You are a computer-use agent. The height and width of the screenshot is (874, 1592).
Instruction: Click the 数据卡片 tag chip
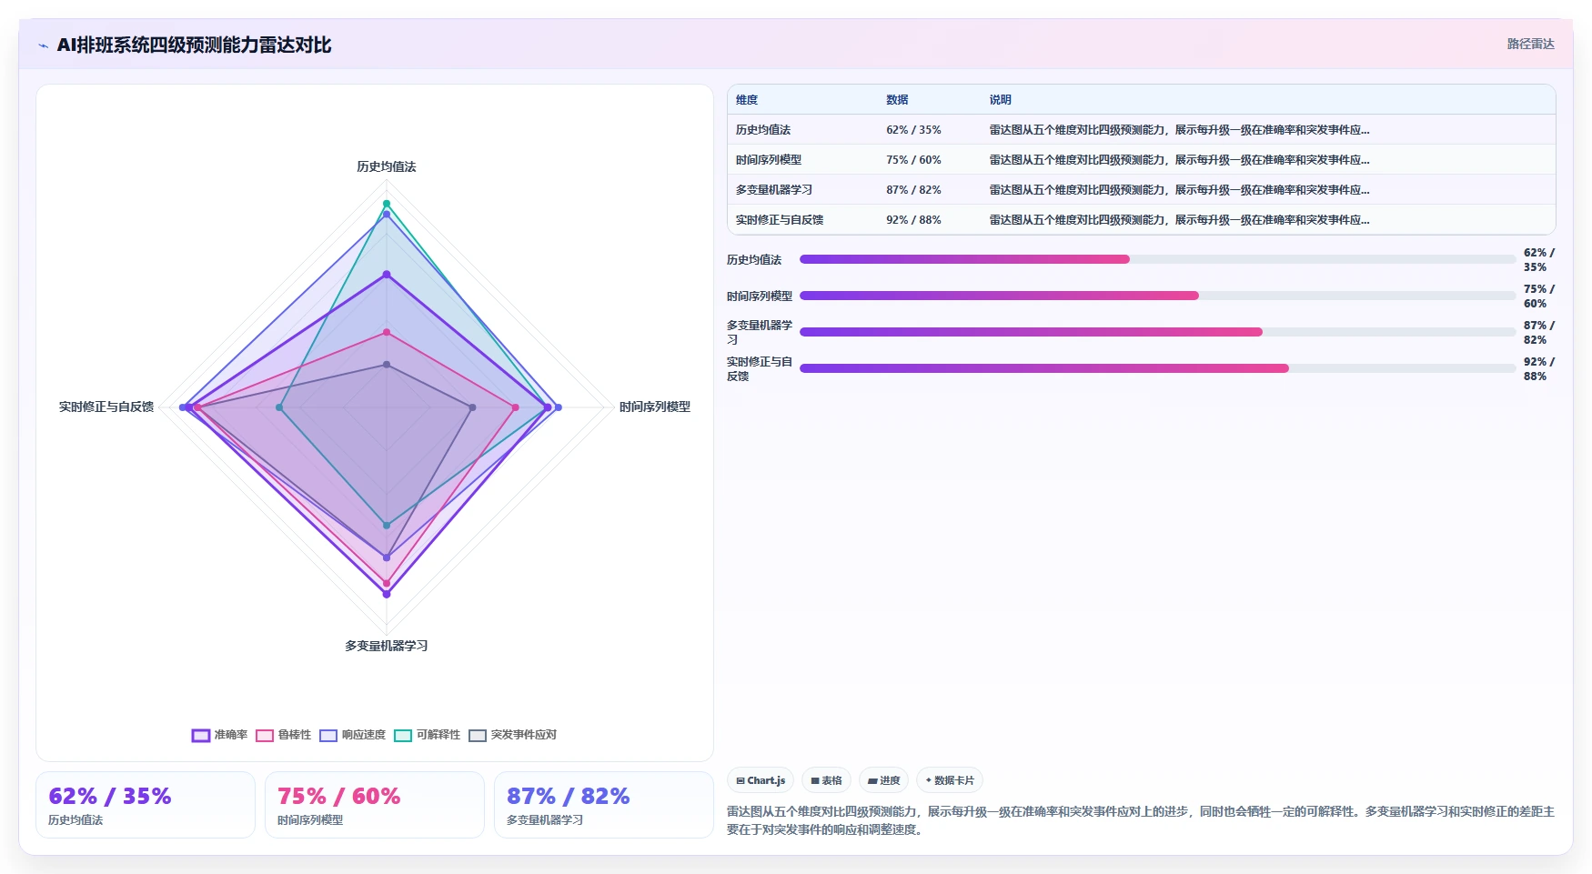[x=950, y=780]
